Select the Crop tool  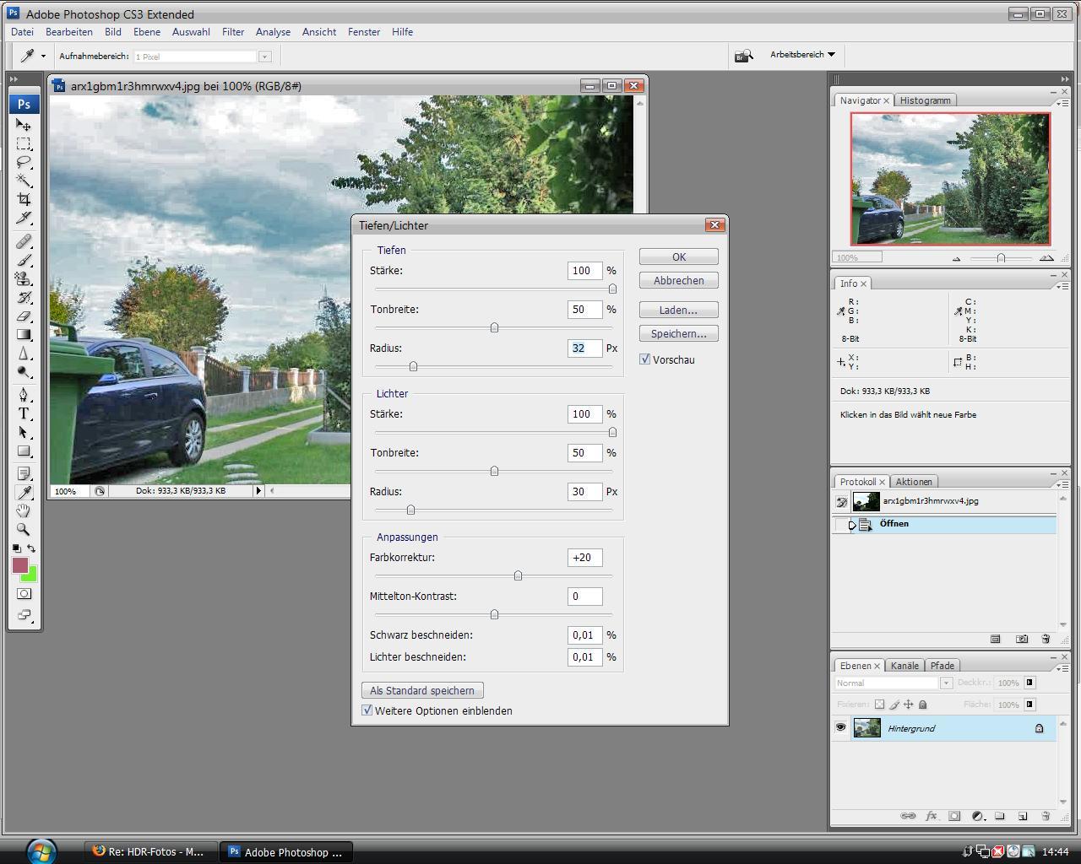pyautogui.click(x=24, y=199)
